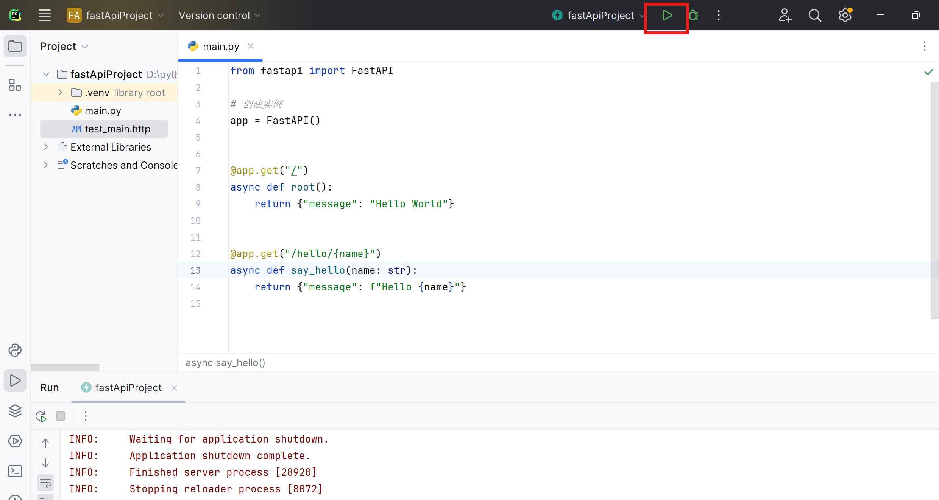
Task: Start debugging with the bug icon
Action: pyautogui.click(x=694, y=16)
